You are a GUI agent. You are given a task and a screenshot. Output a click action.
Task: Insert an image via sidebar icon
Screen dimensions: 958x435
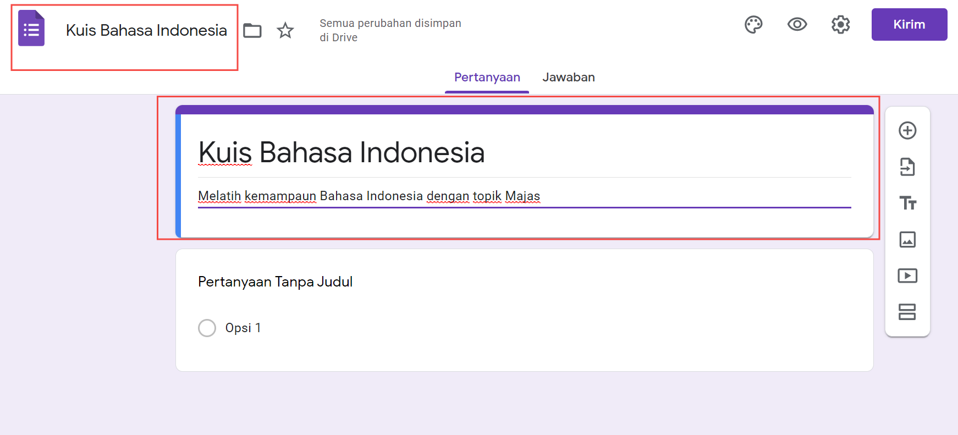pos(907,239)
